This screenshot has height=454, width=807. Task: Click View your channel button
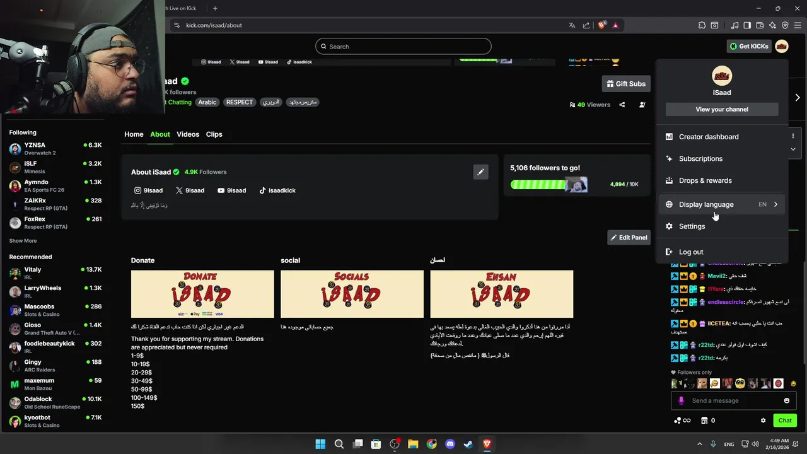[722, 109]
